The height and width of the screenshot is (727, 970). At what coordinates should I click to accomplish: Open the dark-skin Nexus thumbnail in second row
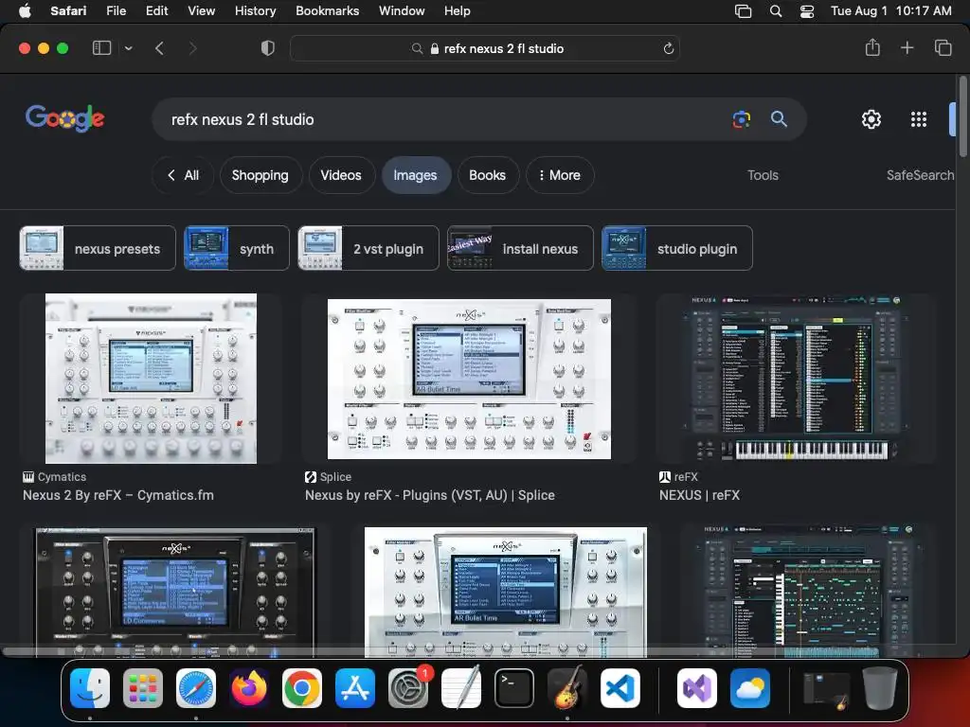175,593
